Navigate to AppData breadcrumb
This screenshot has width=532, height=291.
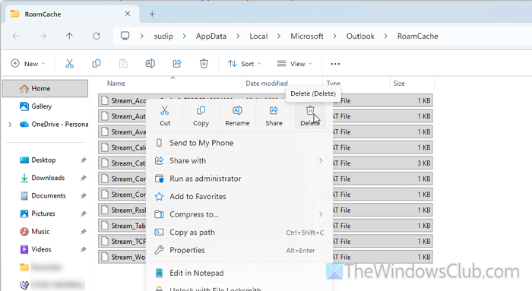211,36
